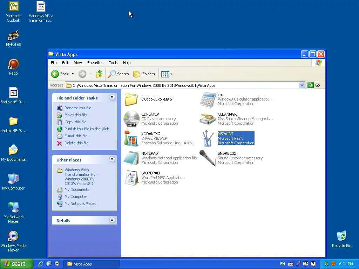This screenshot has height=269, width=359.
Task: Click the on-screen keyboard tray icon
Action: click(x=291, y=264)
